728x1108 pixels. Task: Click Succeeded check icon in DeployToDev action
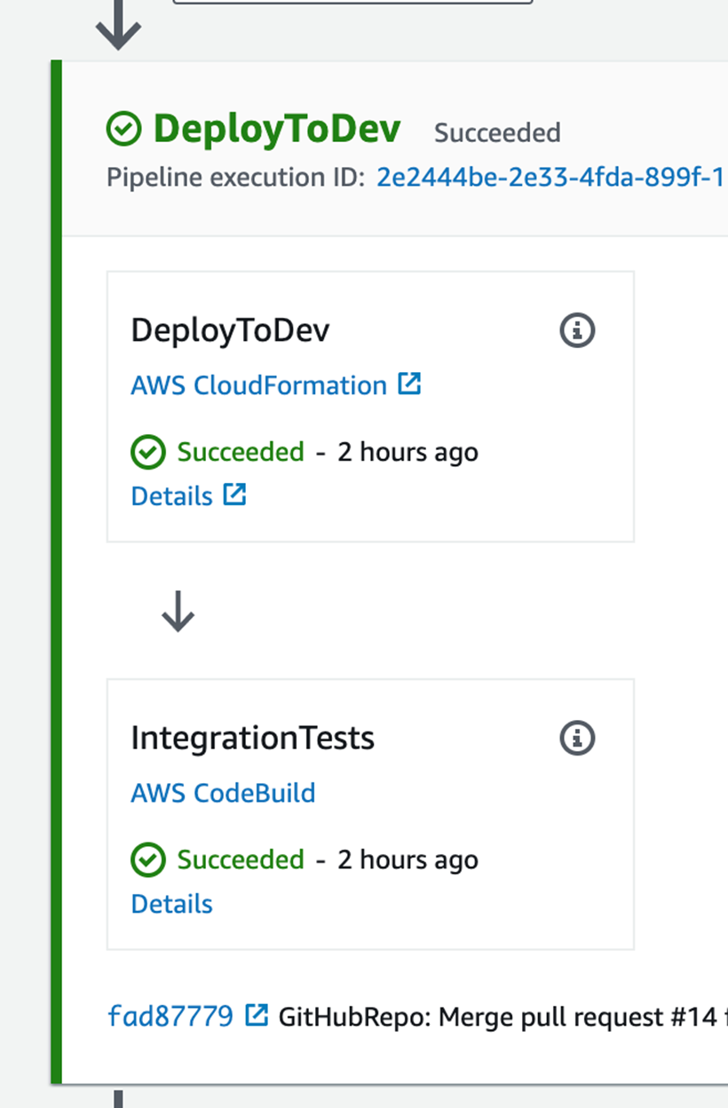click(x=147, y=453)
